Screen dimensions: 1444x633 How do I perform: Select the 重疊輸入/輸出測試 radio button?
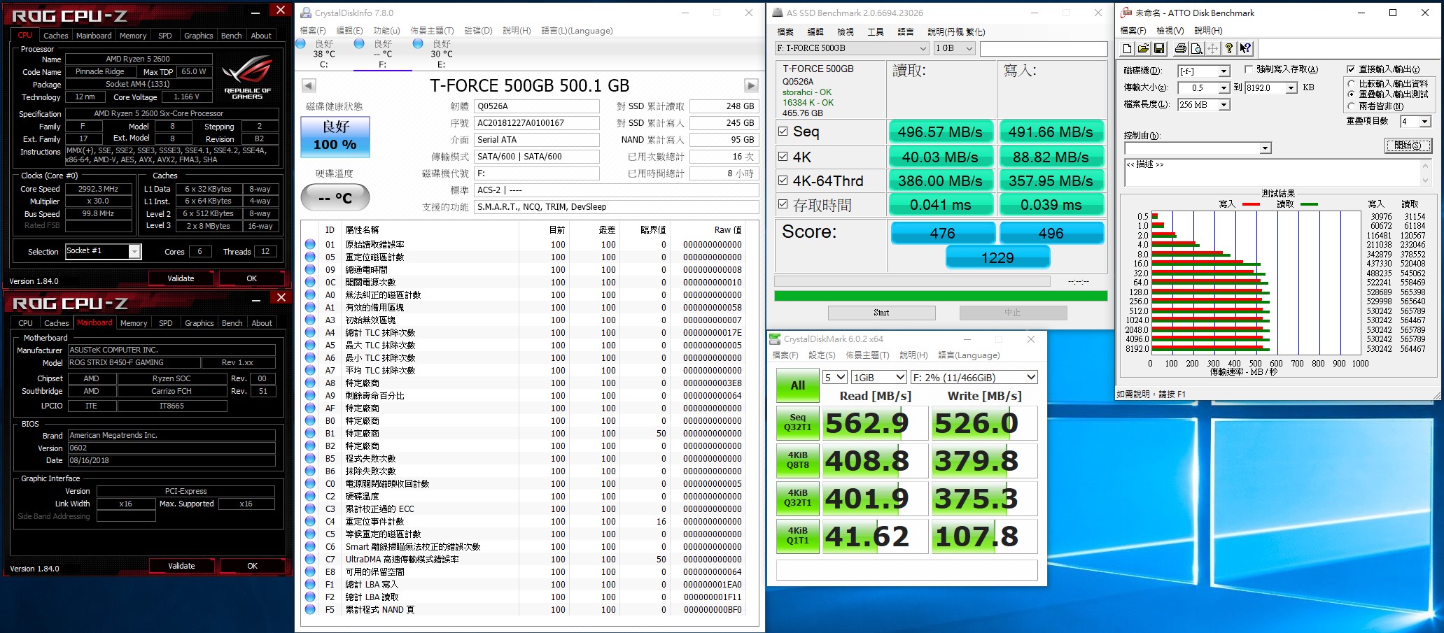pos(1352,94)
